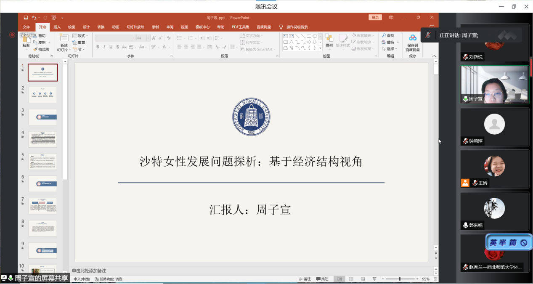Image resolution: width=533 pixels, height=284 pixels.
Task: Open the Review (审阅) tab
Action: pyautogui.click(x=170, y=27)
